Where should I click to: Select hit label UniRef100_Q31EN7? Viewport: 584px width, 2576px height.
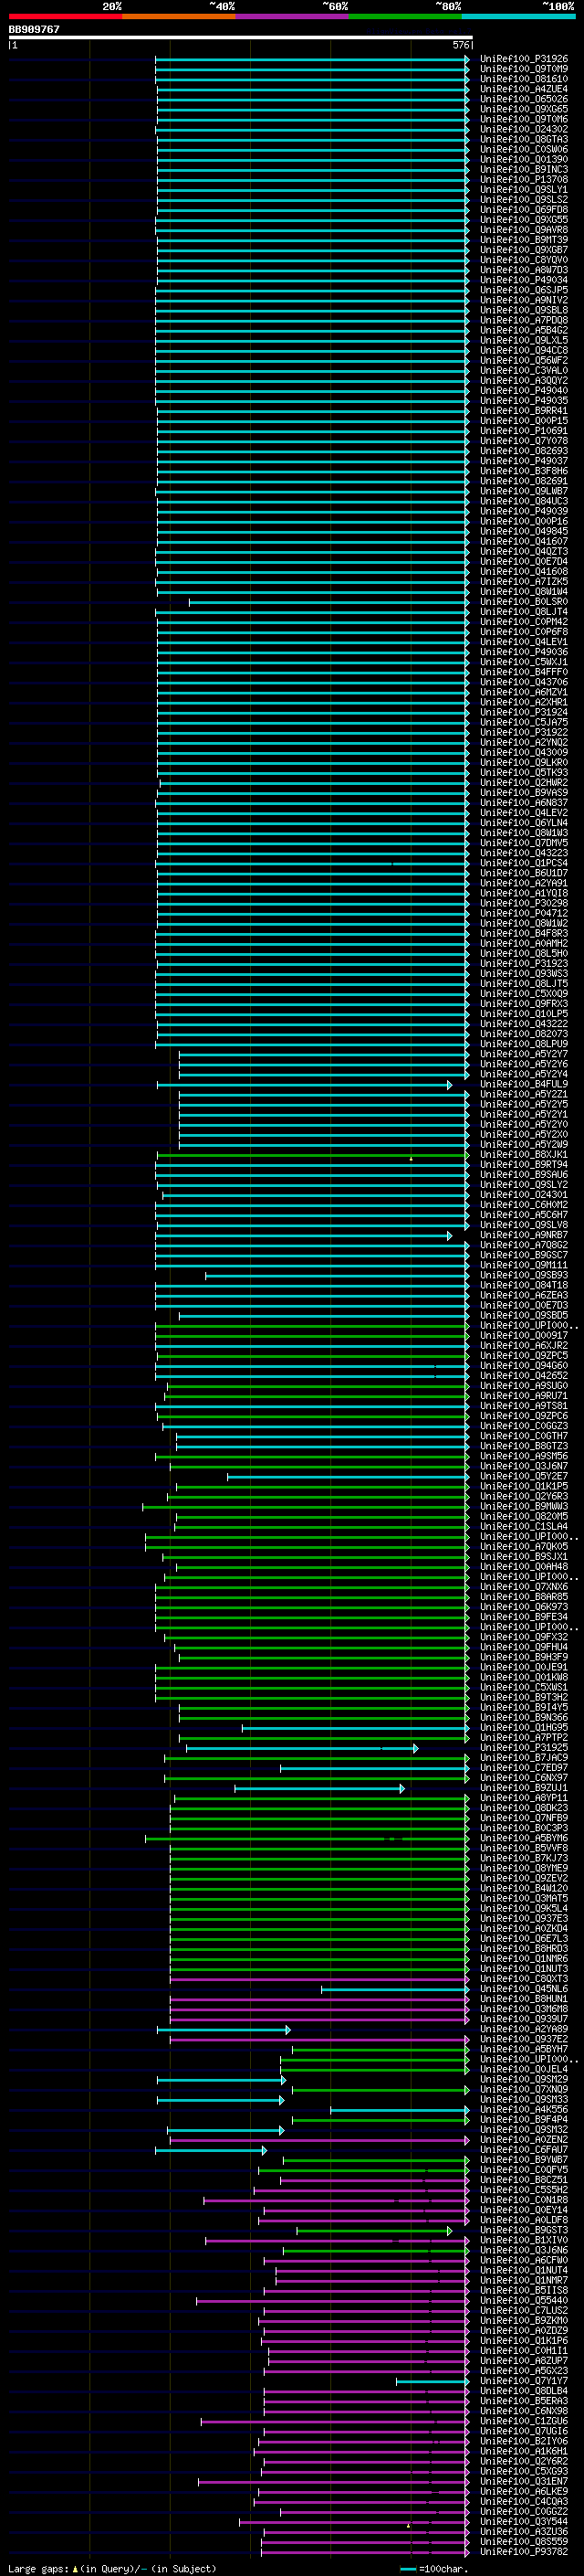pyautogui.click(x=524, y=2481)
